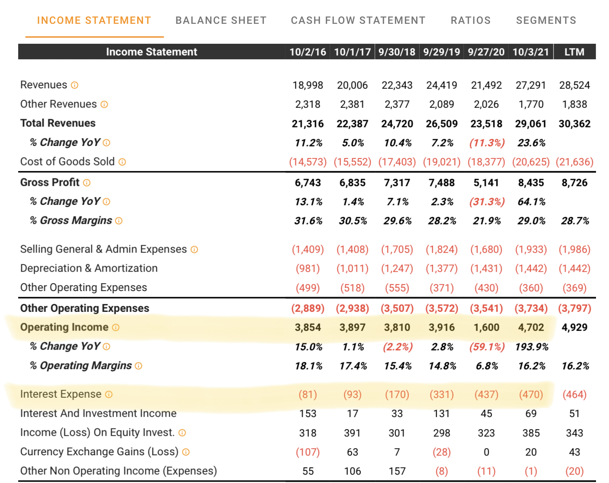Click currency exchange loss value (107)
The height and width of the screenshot is (483, 609).
click(308, 452)
